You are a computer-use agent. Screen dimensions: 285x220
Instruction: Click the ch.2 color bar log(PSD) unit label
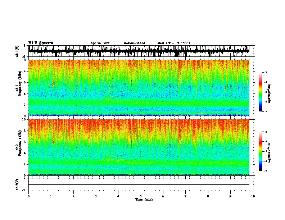click(x=269, y=153)
